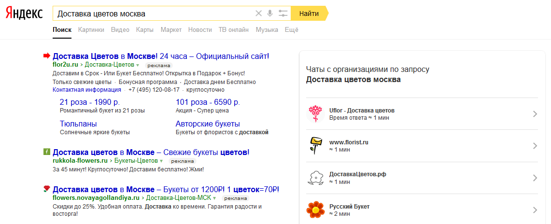The width and height of the screenshot is (551, 224).
Task: Click the реклама label next to rukkola-flowers.ru
Action: [183, 162]
